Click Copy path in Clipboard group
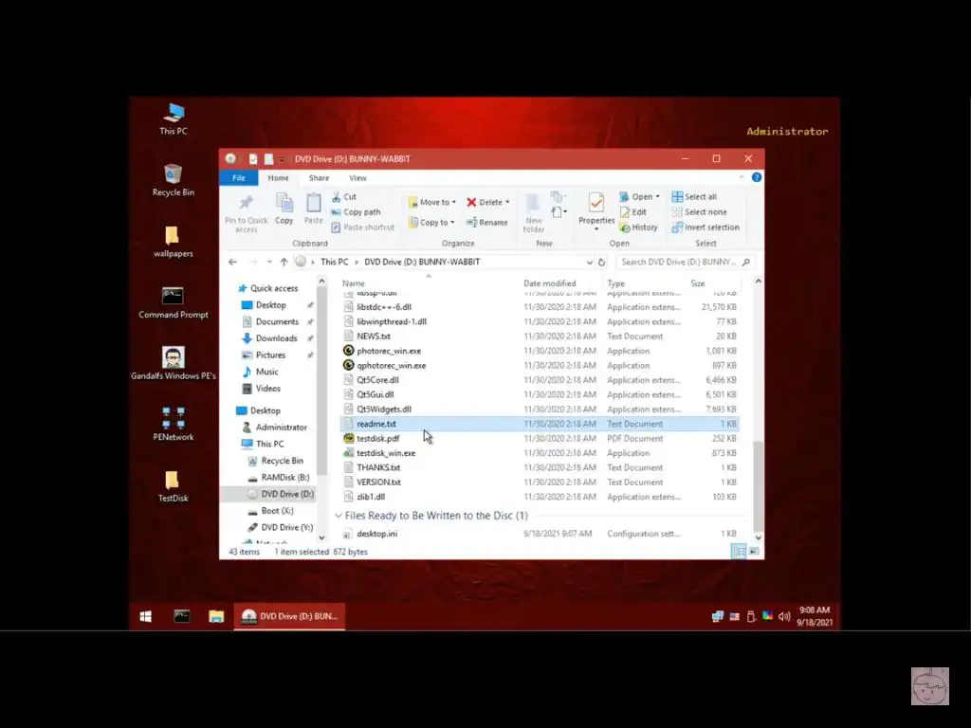Viewport: 971px width, 728px height. point(357,211)
